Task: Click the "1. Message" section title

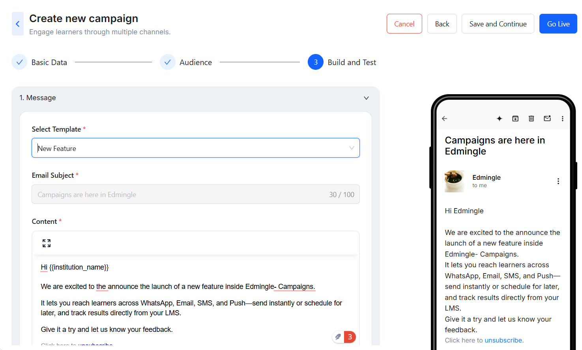Action: [38, 98]
